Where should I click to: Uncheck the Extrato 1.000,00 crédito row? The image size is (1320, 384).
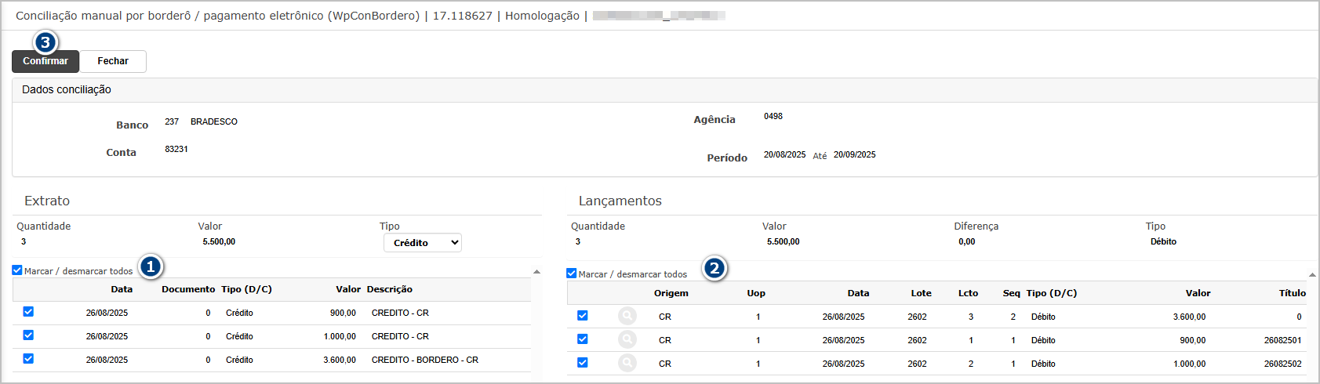[28, 335]
